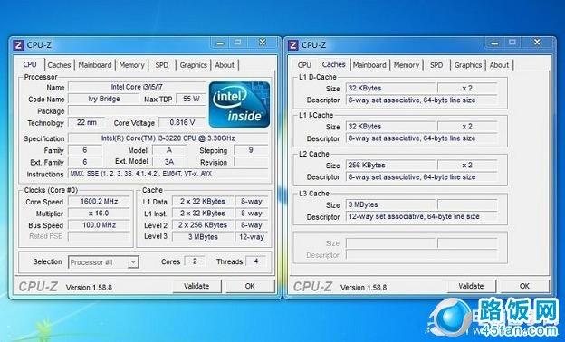
Task: Click the Model value A
Action: (x=169, y=150)
